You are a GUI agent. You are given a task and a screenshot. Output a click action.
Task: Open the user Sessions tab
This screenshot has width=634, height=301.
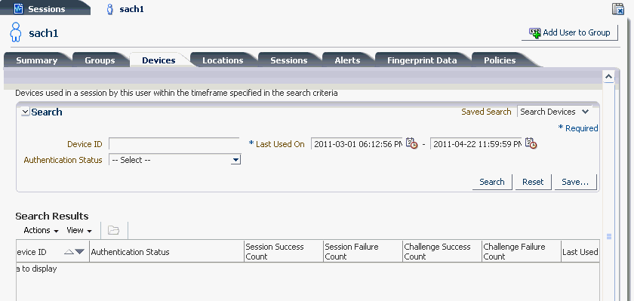point(288,60)
